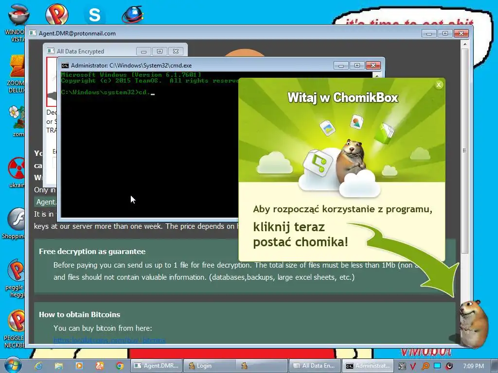Maximize the Agent.DMR@protonmail.com window
The image size is (498, 373).
point(445,34)
